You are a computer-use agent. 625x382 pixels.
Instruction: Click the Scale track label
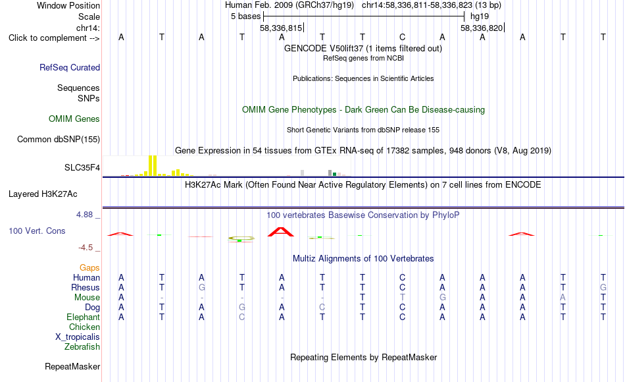pos(89,16)
